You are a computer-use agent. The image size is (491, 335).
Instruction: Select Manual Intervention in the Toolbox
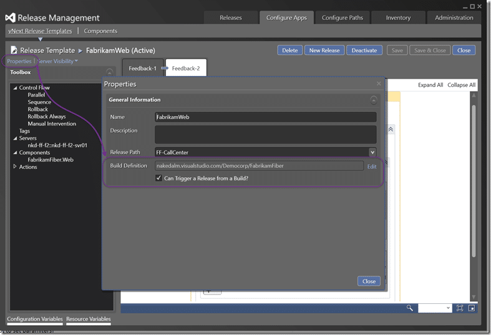[x=52, y=124]
